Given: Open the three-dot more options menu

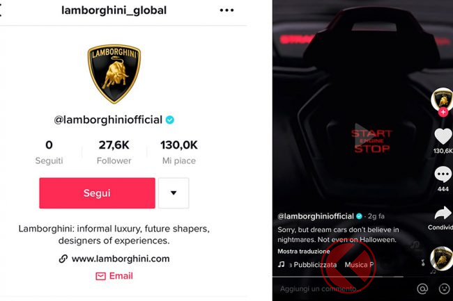Looking at the screenshot, I should click(x=227, y=10).
